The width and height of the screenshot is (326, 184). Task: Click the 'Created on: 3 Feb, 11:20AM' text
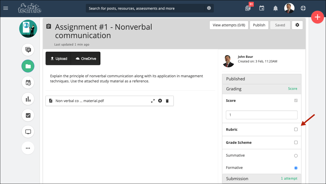[257, 61]
